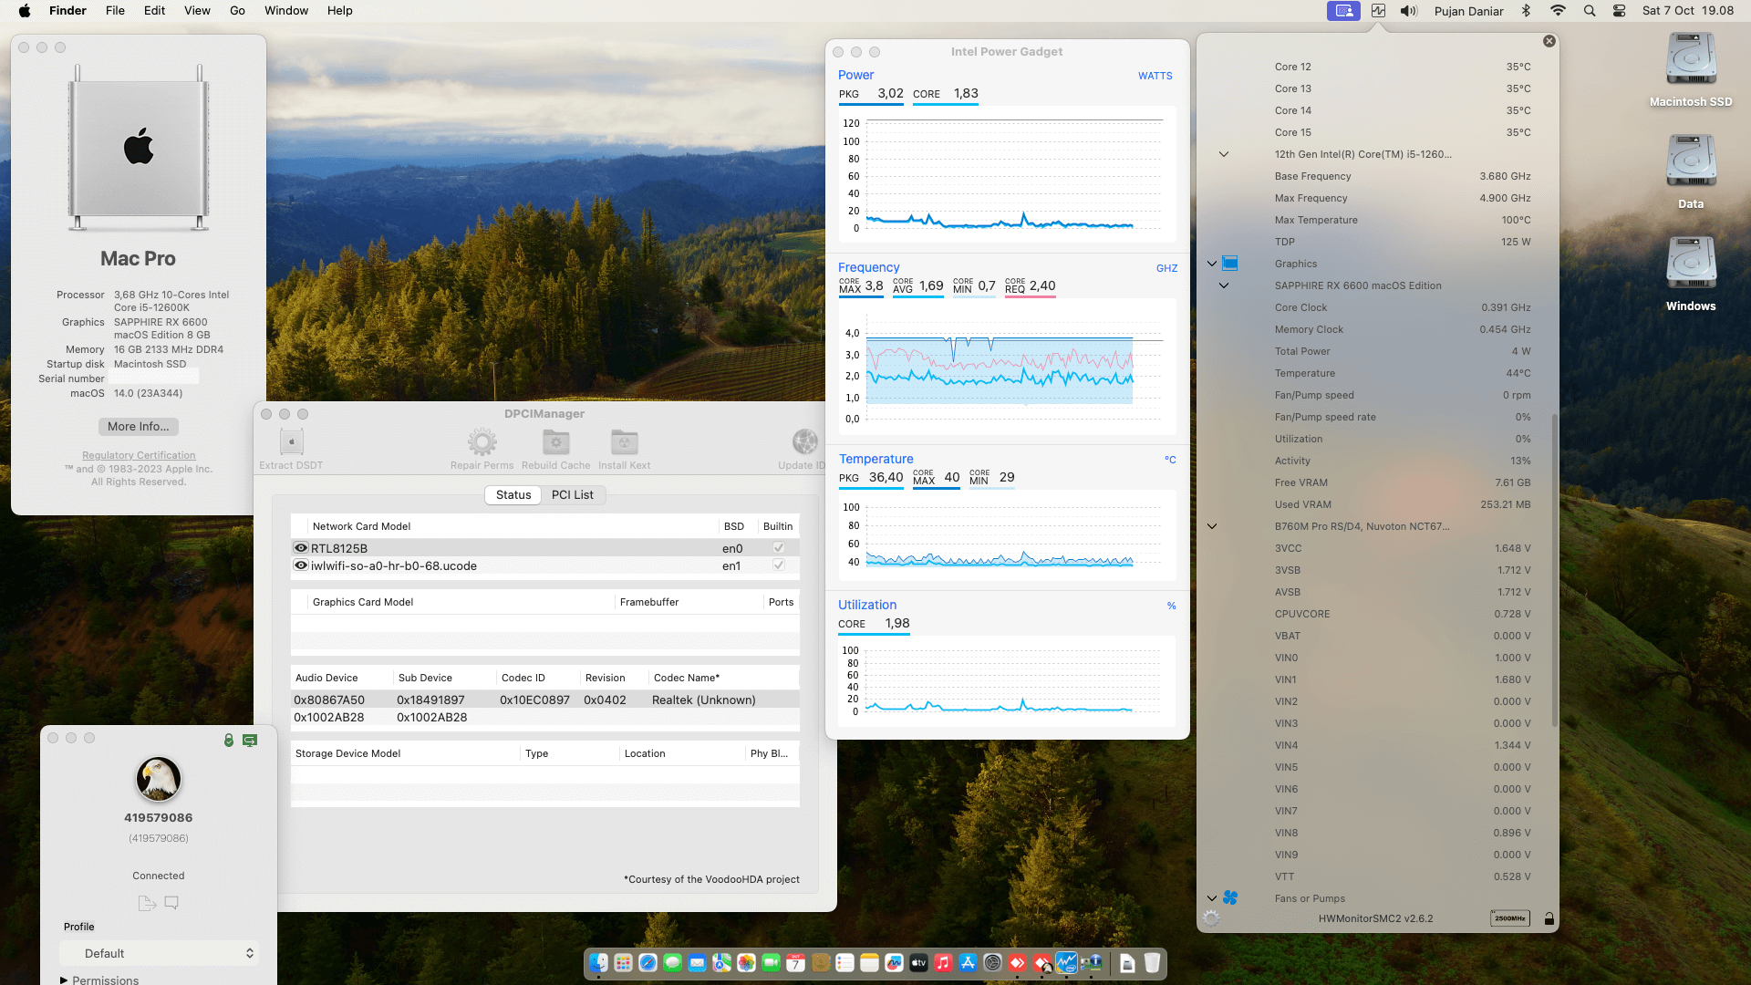The height and width of the screenshot is (985, 1751).
Task: Click the file transfer icon under Connected
Action: 147,903
